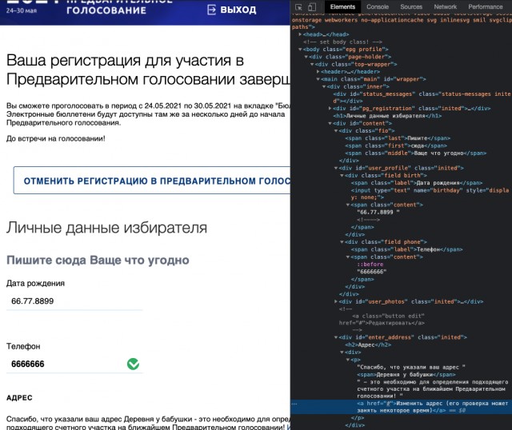Click the Телефон label on page
Viewport: 512px width, 430px height.
point(23,346)
